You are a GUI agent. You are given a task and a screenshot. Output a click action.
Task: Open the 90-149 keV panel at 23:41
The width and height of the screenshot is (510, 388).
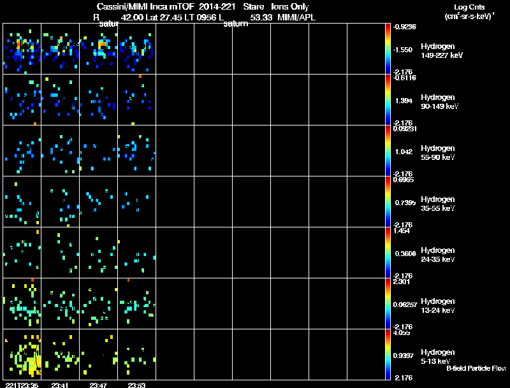pos(60,100)
